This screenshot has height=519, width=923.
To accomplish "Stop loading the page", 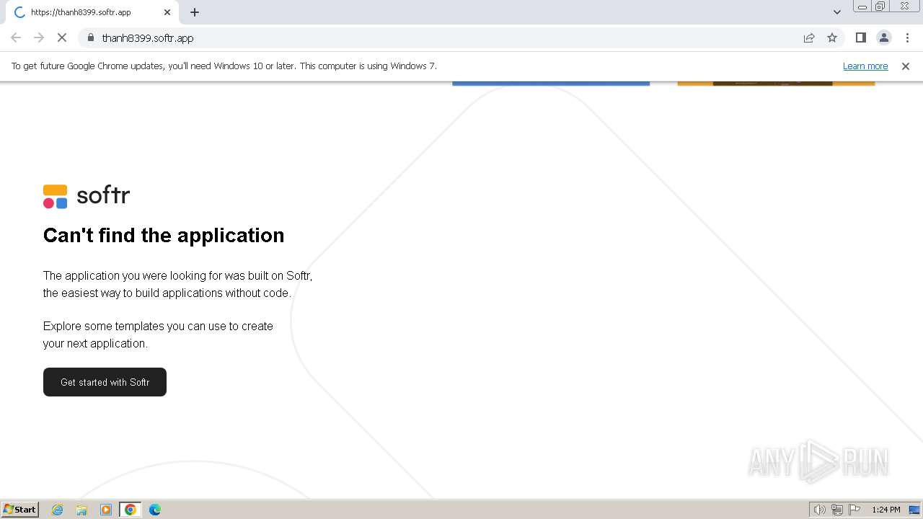I will click(62, 37).
